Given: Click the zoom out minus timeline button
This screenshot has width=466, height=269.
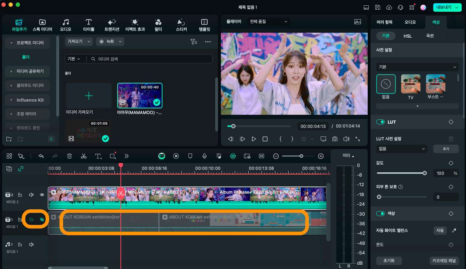Looking at the screenshot, I should [x=276, y=156].
